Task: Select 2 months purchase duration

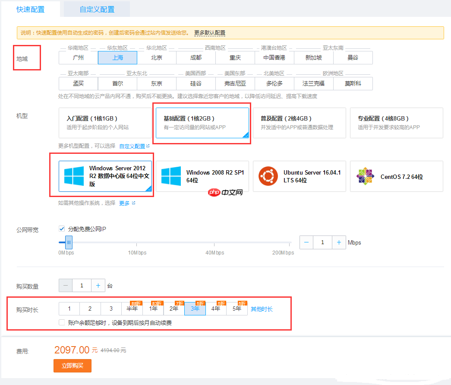Action: pos(90,309)
